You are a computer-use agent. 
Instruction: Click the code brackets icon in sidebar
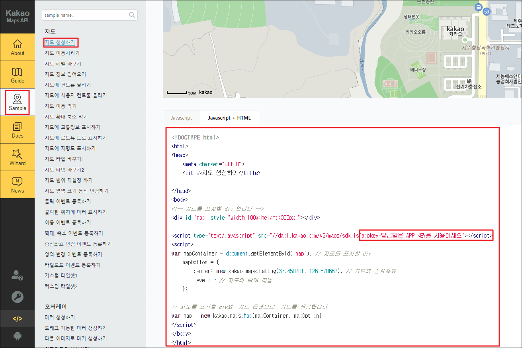click(x=17, y=319)
